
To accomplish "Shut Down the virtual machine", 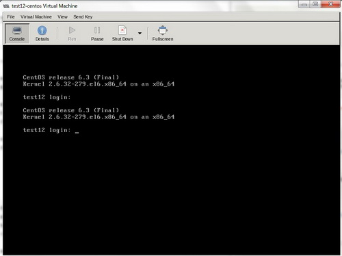I will (122, 34).
